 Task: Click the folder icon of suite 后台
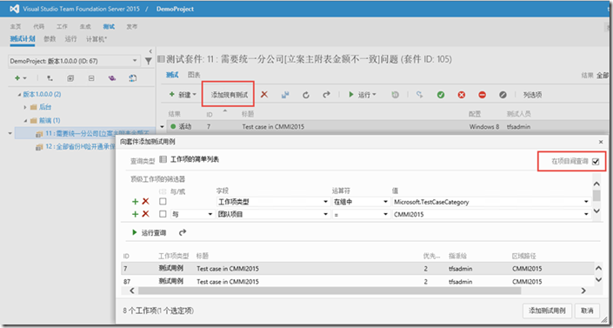33,107
